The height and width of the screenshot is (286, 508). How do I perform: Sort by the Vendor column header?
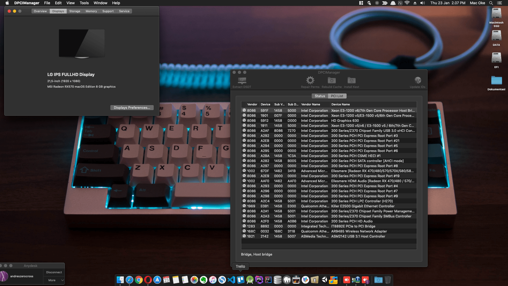coord(252,104)
